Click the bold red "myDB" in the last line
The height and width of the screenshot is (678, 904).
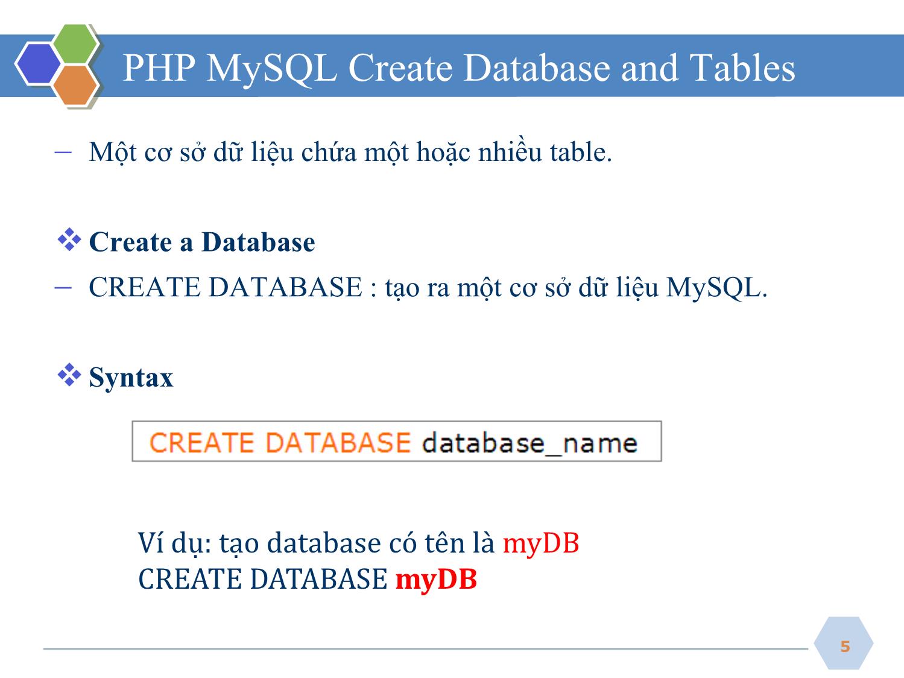[436, 579]
